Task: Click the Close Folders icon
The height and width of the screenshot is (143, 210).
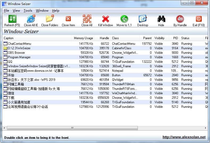Action: 50,19
